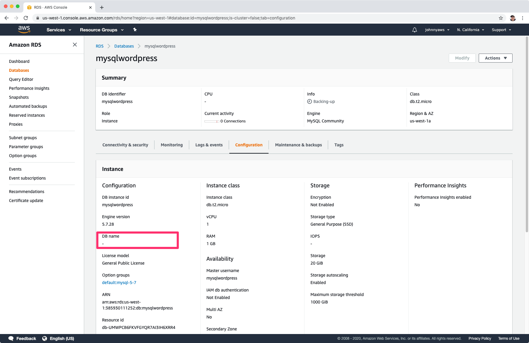
Task: Open the Support dropdown menu
Action: 501,30
